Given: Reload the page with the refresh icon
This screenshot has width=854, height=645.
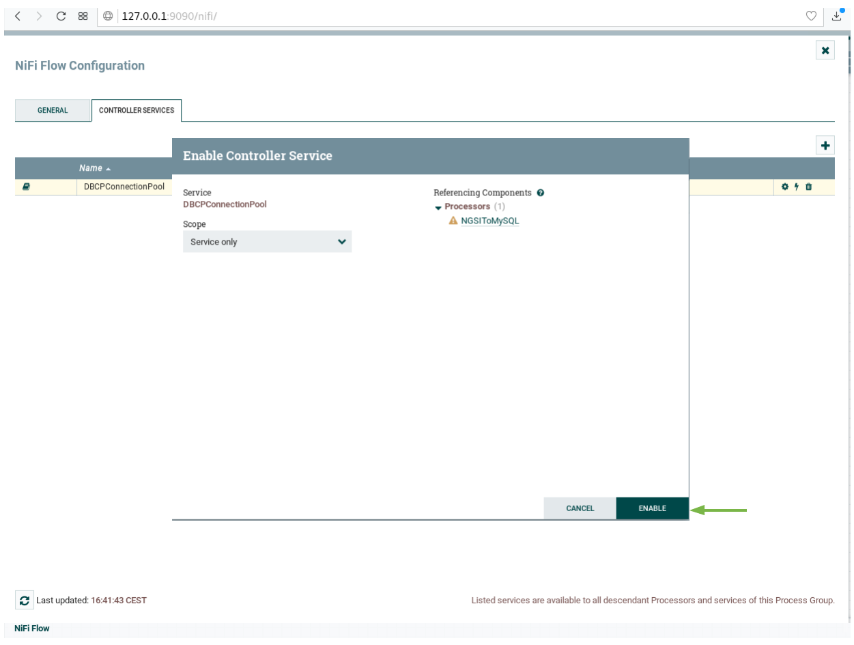Looking at the screenshot, I should point(61,16).
